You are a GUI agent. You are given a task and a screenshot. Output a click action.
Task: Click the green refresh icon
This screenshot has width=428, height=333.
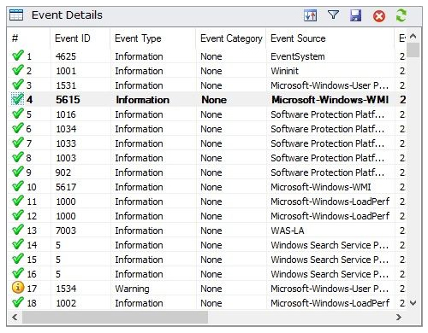coord(401,15)
